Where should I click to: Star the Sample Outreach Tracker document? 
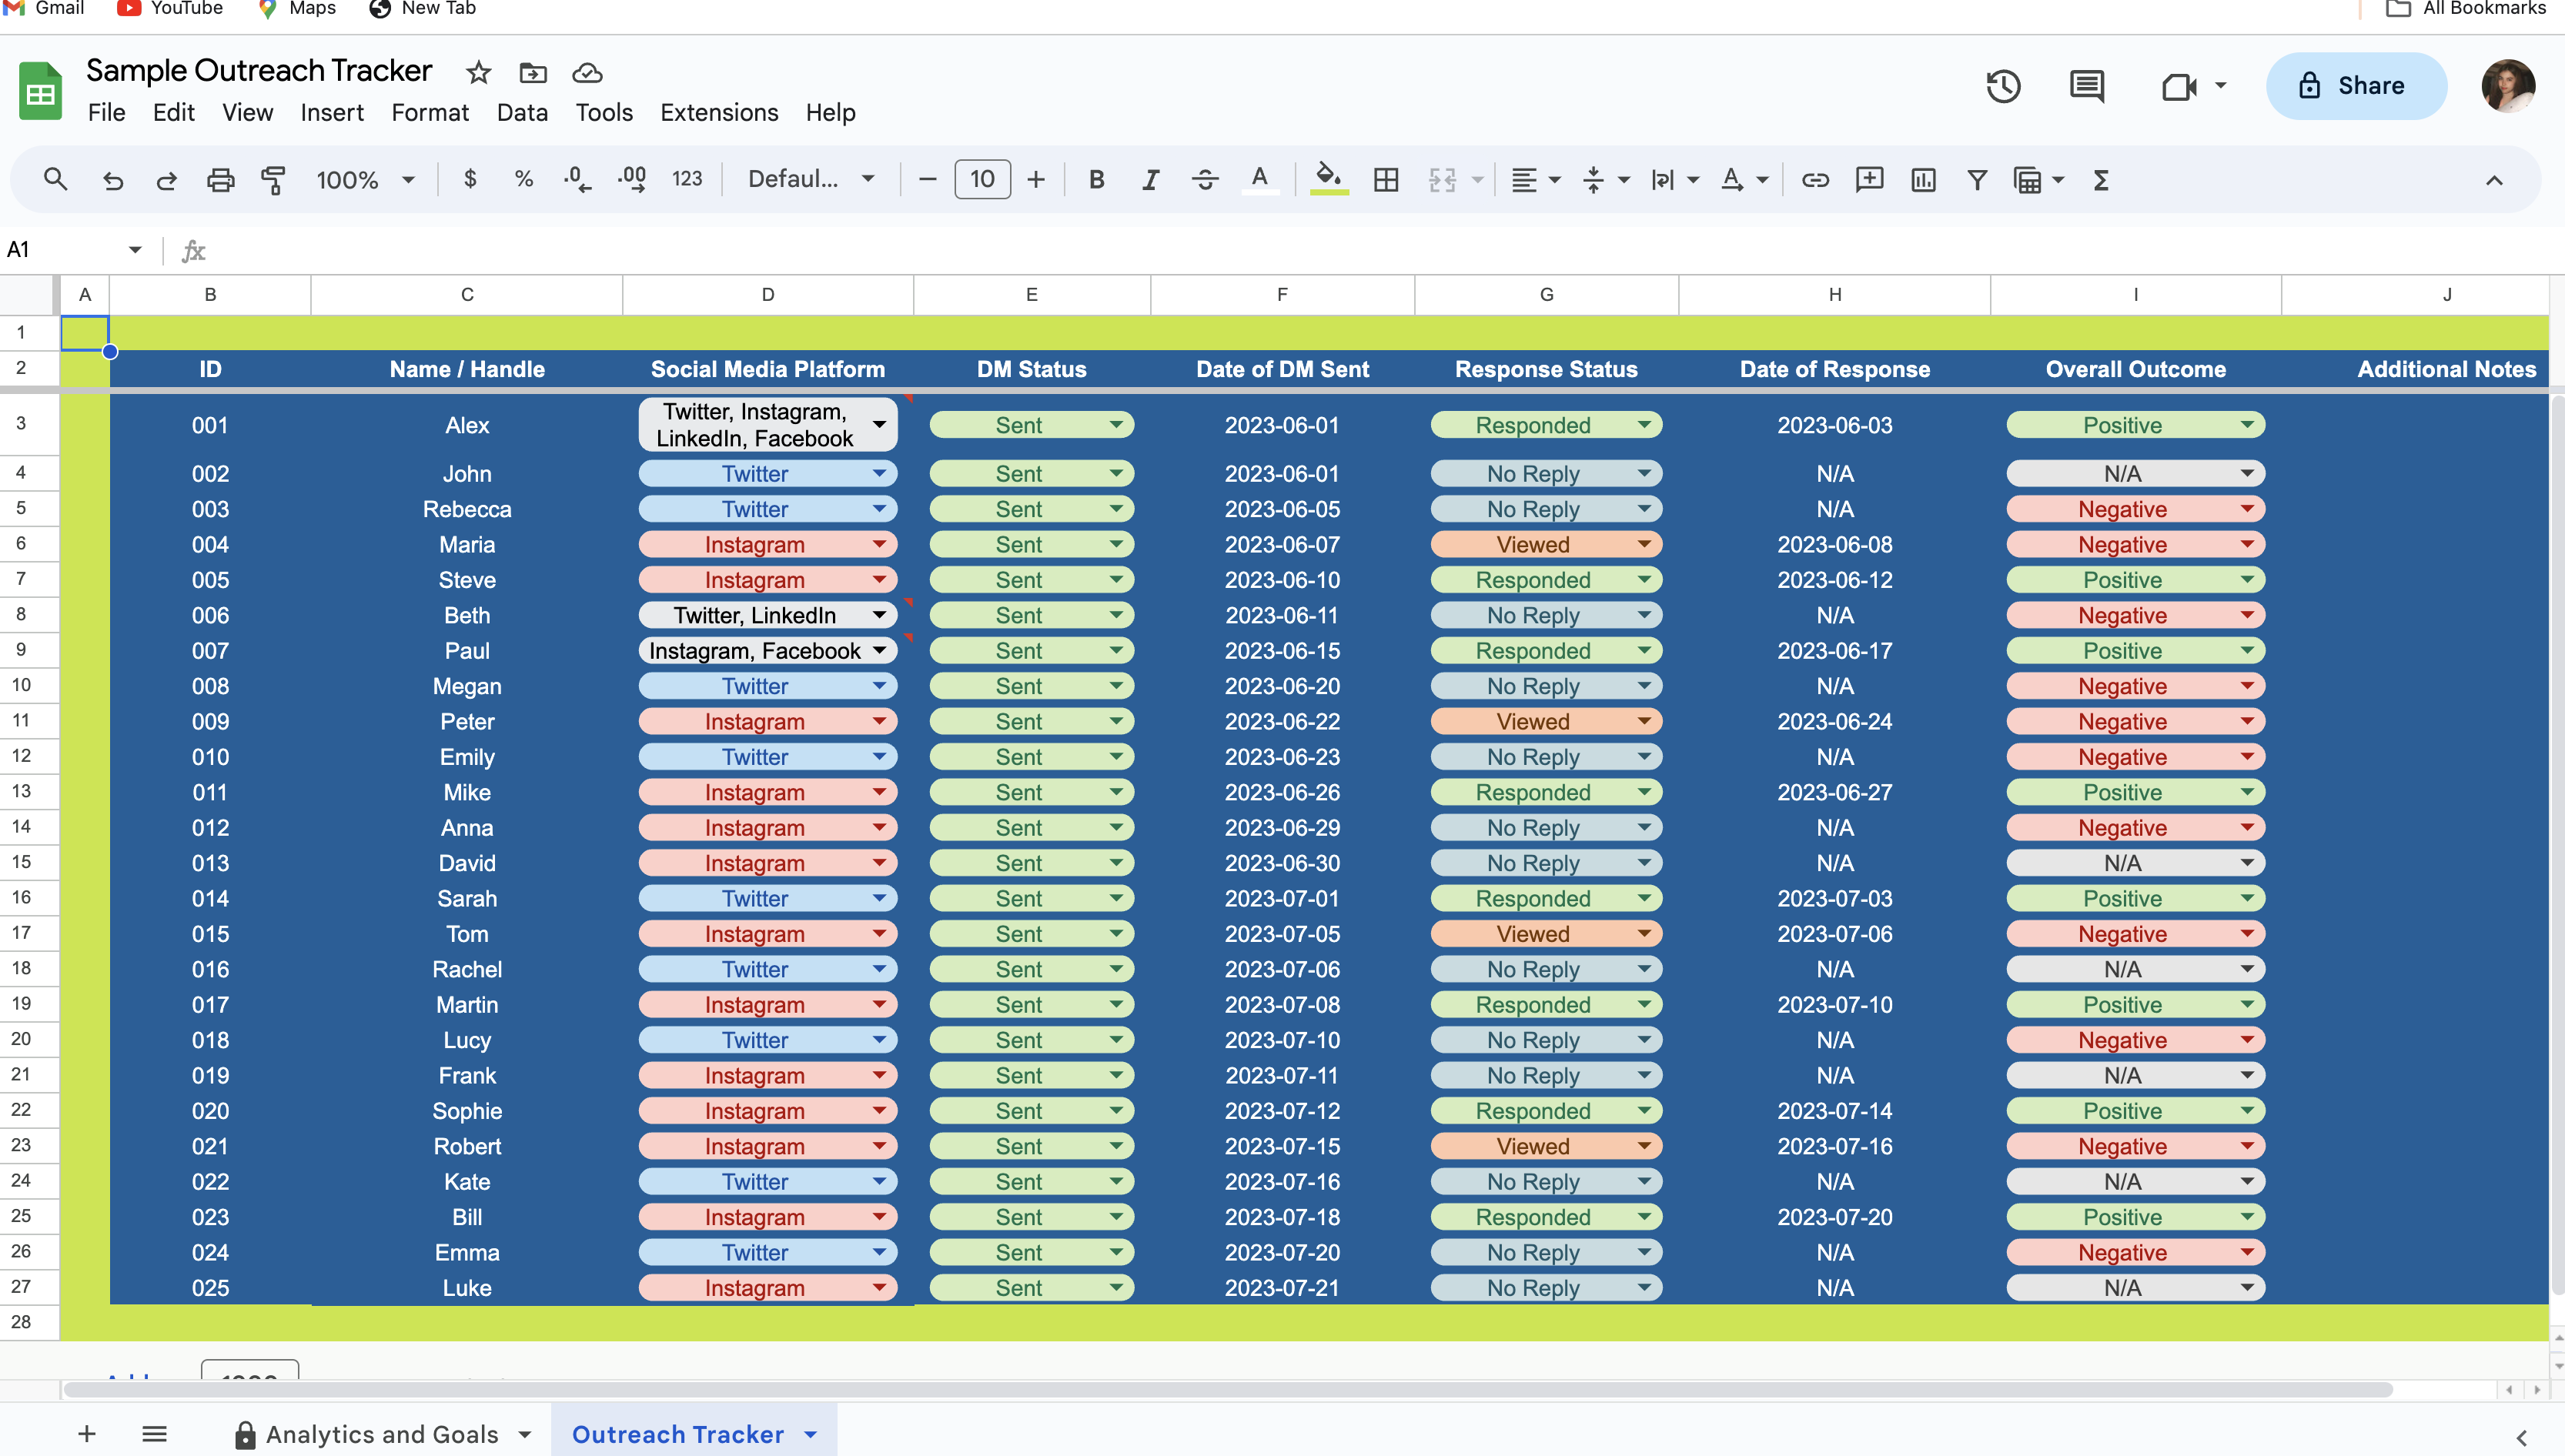[478, 73]
